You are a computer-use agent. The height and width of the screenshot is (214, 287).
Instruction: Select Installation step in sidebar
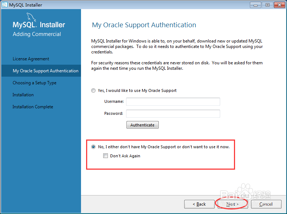click(23, 95)
